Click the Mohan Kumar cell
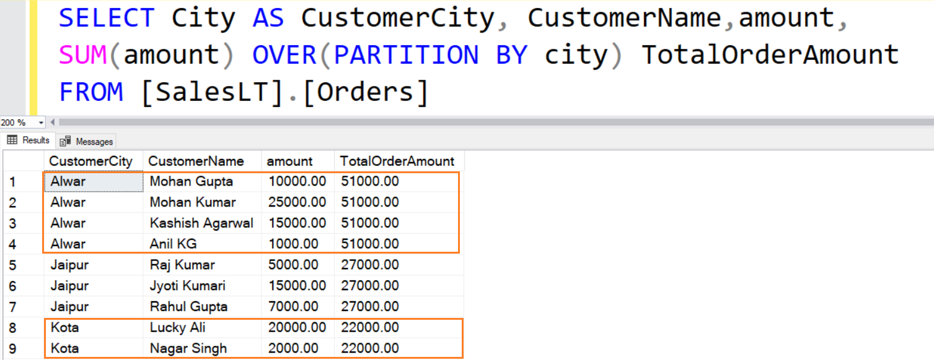This screenshot has height=360, width=934. [x=202, y=202]
